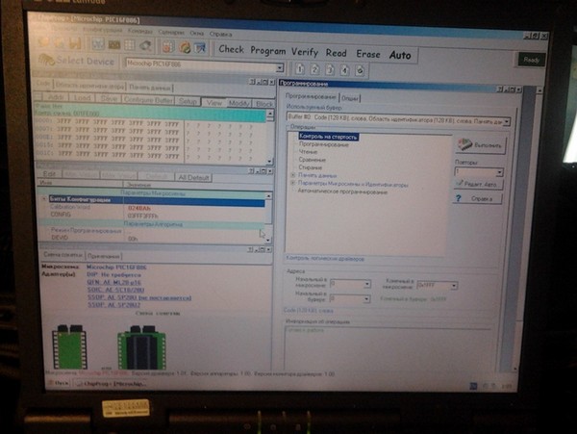The image size is (577, 434).
Task: Click the CONFIG value 03FFF3FFFh
Action: (142, 217)
